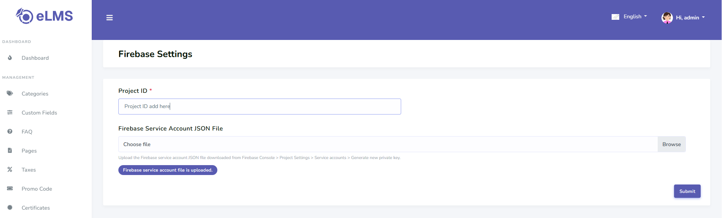Image resolution: width=722 pixels, height=218 pixels.
Task: Toggle the hamburger sidebar menu
Action: pyautogui.click(x=110, y=18)
